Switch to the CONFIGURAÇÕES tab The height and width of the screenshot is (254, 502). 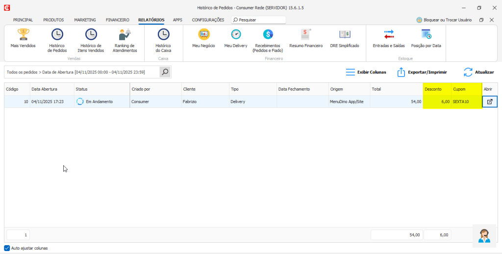208,20
